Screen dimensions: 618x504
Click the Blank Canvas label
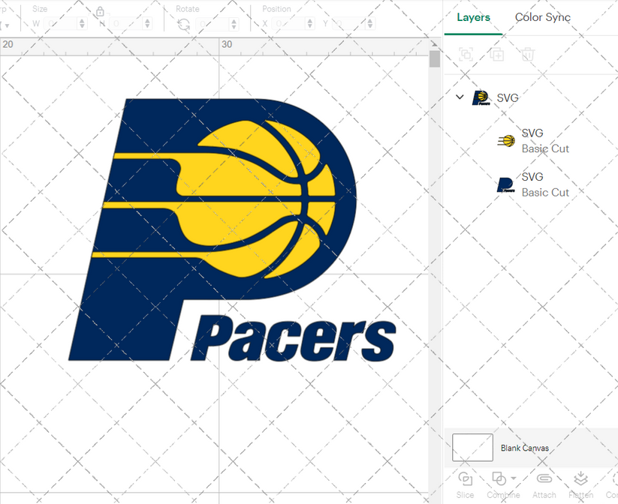524,448
